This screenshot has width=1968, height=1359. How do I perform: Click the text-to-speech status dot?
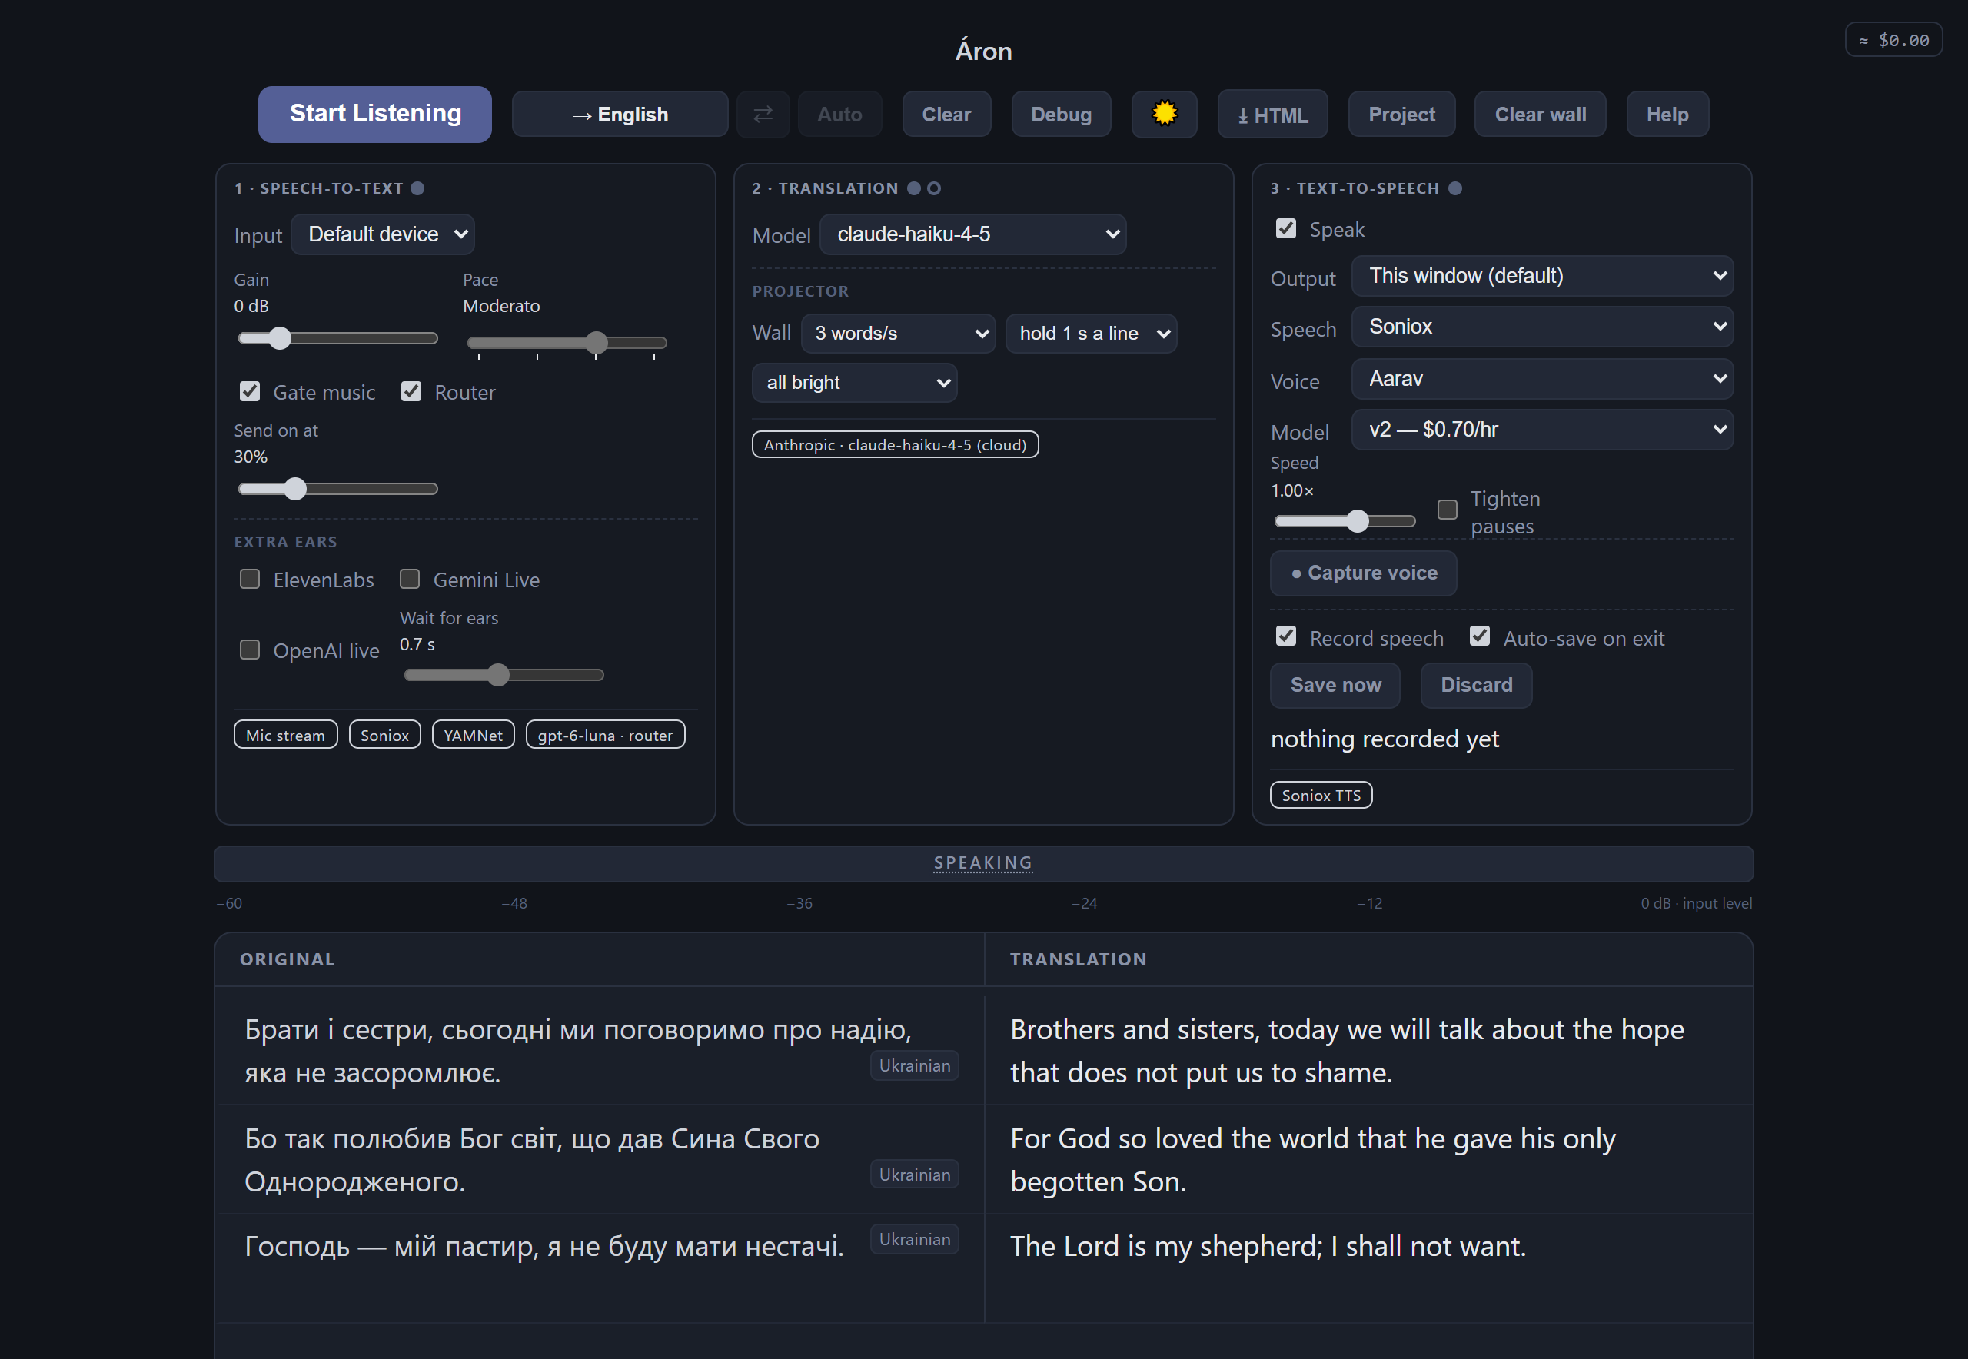tap(1455, 188)
